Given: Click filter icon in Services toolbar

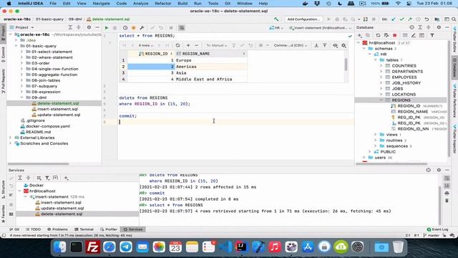Looking at the screenshot, I should click(x=47, y=178).
